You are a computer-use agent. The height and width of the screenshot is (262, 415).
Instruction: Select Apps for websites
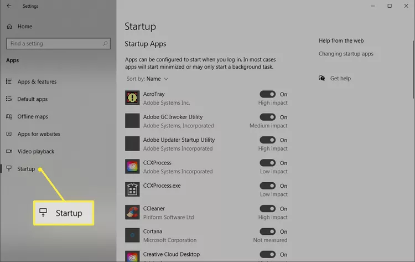click(39, 134)
